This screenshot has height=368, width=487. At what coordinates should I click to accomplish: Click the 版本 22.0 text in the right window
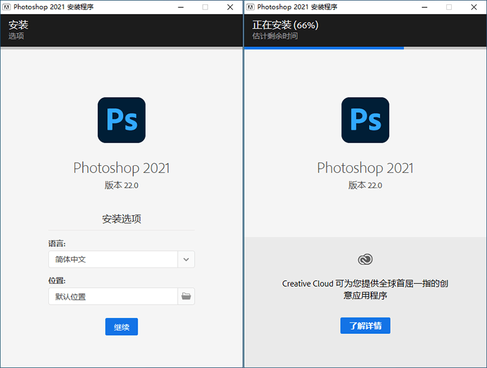click(365, 185)
